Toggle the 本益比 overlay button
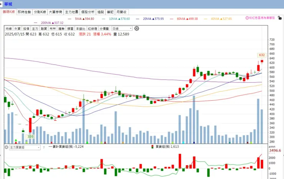 click(x=81, y=29)
